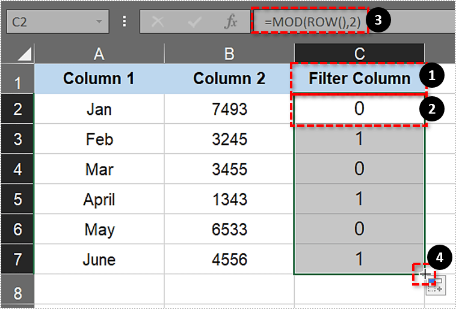This screenshot has height=309, width=456.
Task: Click the Enter checkmark icon in formula bar
Action: [x=194, y=22]
